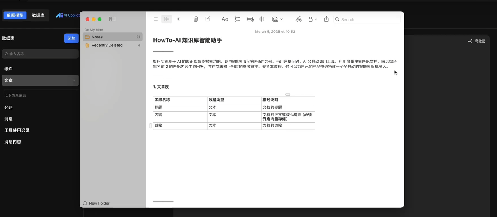
Task: Open the photo media dropdown
Action: click(277, 19)
